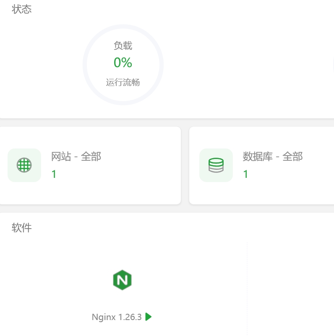
Task: Open the 数据库 - 全部 label
Action: click(272, 157)
